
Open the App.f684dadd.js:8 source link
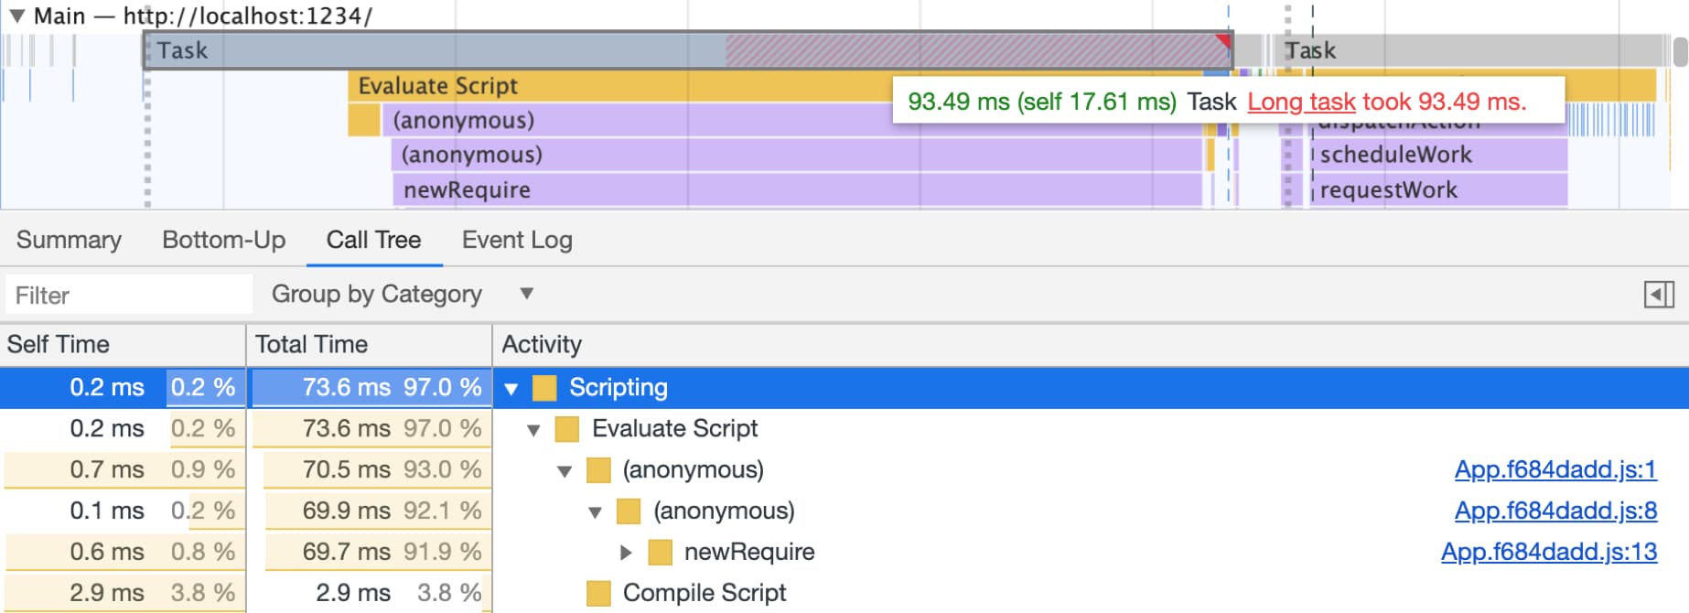pos(1555,511)
